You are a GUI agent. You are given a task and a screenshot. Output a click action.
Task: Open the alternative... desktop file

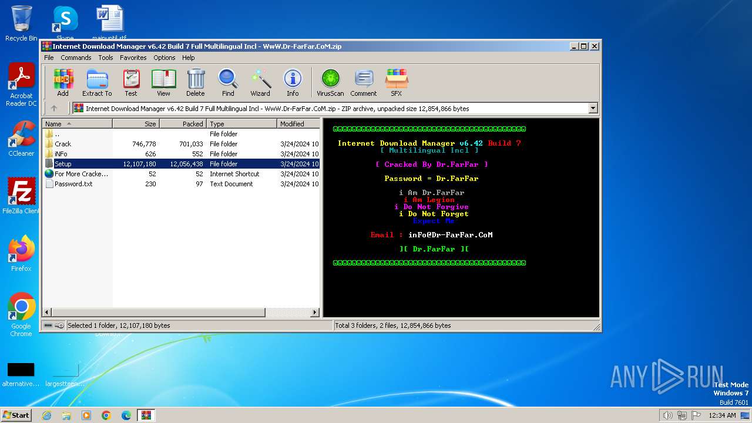pos(21,374)
